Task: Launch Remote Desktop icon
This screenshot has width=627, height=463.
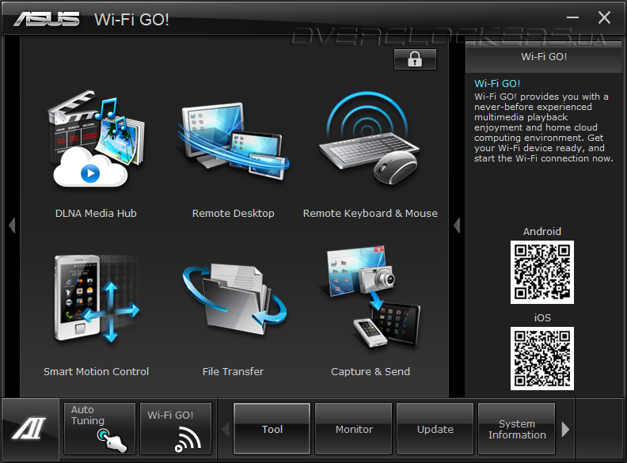Action: 233,141
